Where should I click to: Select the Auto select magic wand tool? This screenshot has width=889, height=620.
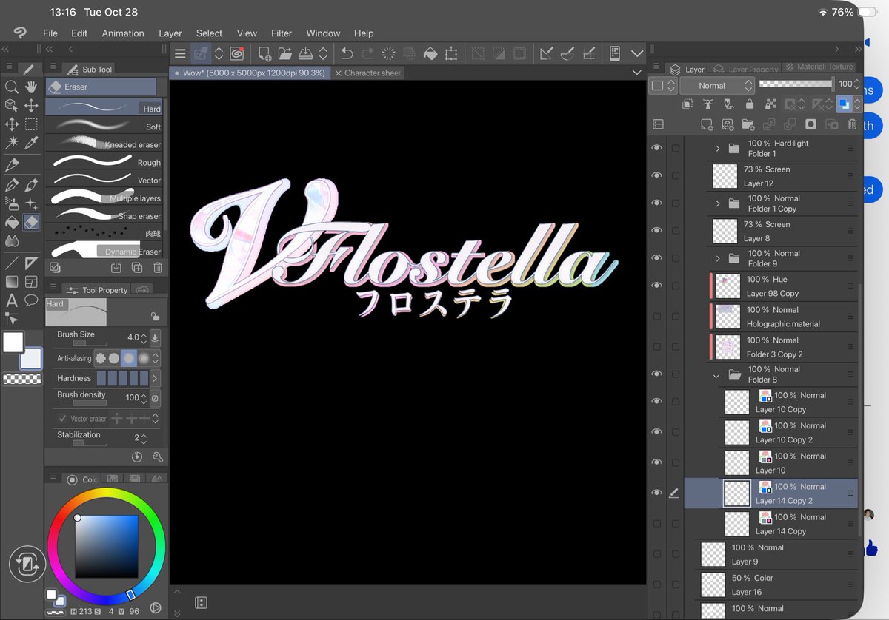[x=12, y=143]
